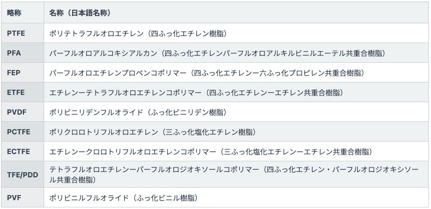Select the PVF abbreviation cell
Screen dimensions: 431x209
click(x=14, y=197)
